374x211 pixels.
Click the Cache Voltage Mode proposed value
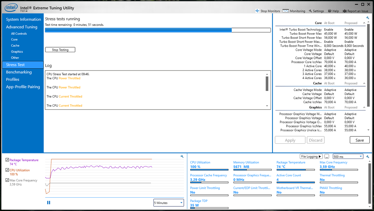(350, 90)
